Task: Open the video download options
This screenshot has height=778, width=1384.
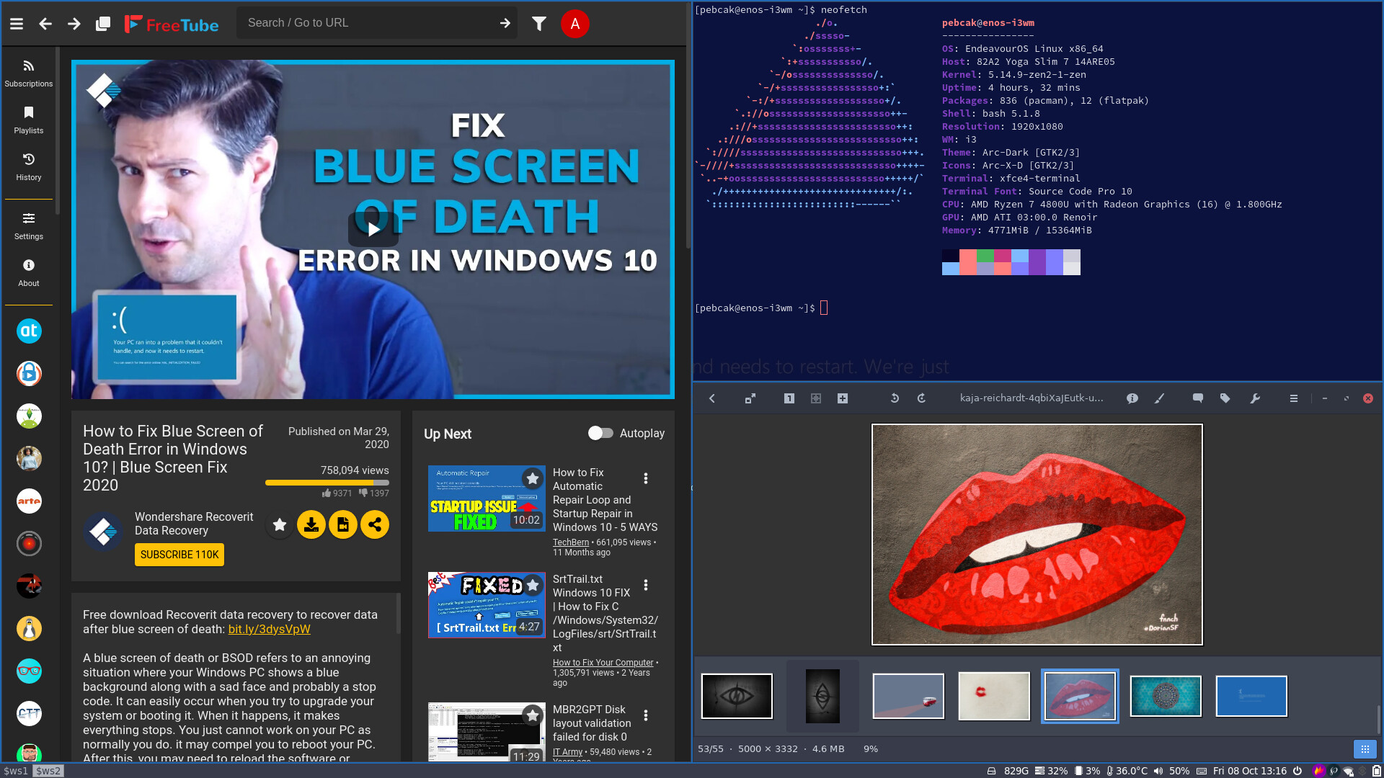Action: click(311, 524)
